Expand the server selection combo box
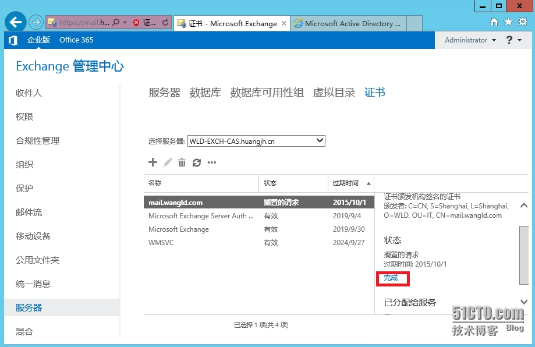The width and height of the screenshot is (535, 347). 256,141
